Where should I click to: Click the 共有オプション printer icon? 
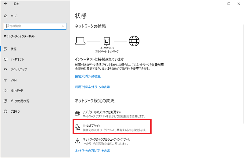click(77, 127)
